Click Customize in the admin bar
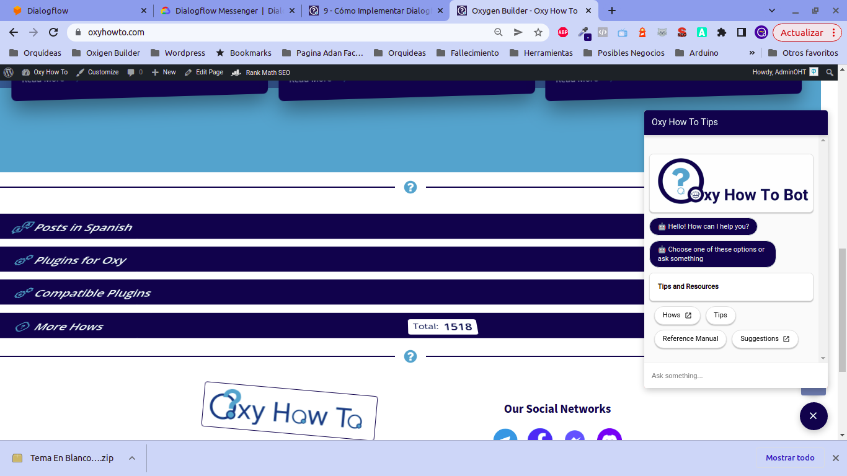 point(97,73)
